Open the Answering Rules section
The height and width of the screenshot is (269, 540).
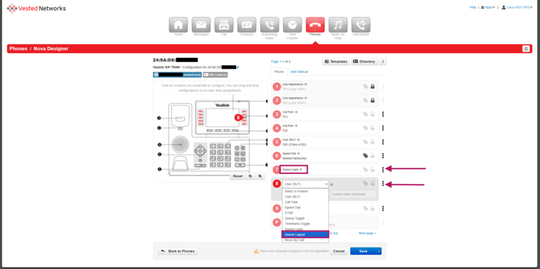269,25
